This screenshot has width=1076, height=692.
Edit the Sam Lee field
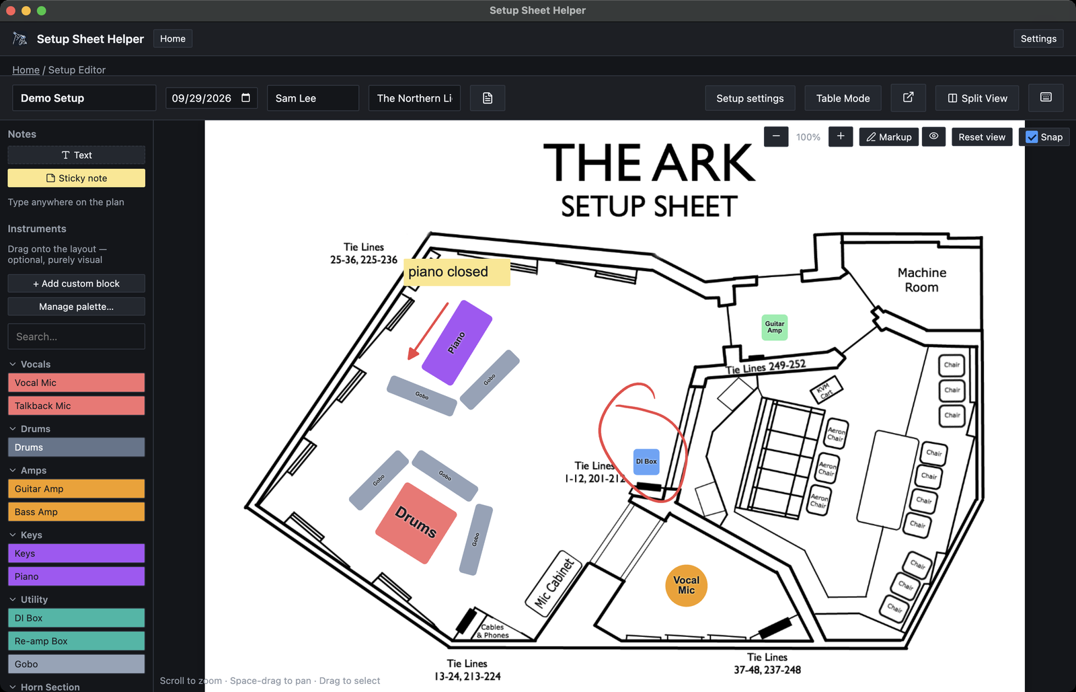[313, 98]
